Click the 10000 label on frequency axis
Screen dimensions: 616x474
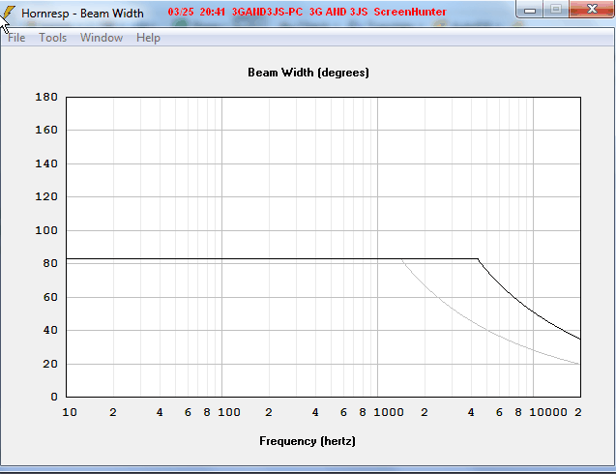(548, 412)
